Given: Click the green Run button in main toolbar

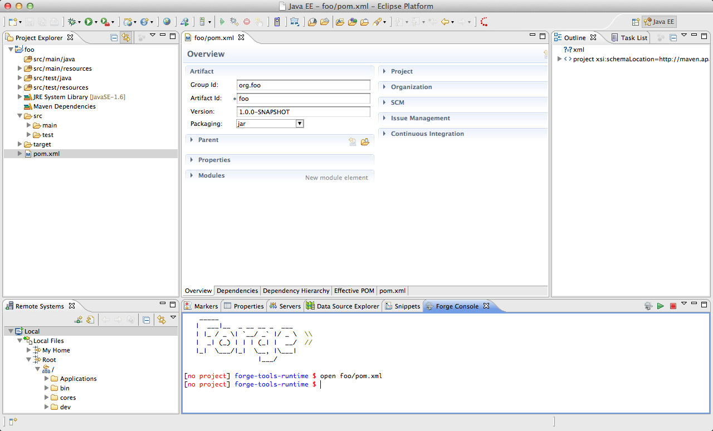Looking at the screenshot, I should tap(88, 22).
